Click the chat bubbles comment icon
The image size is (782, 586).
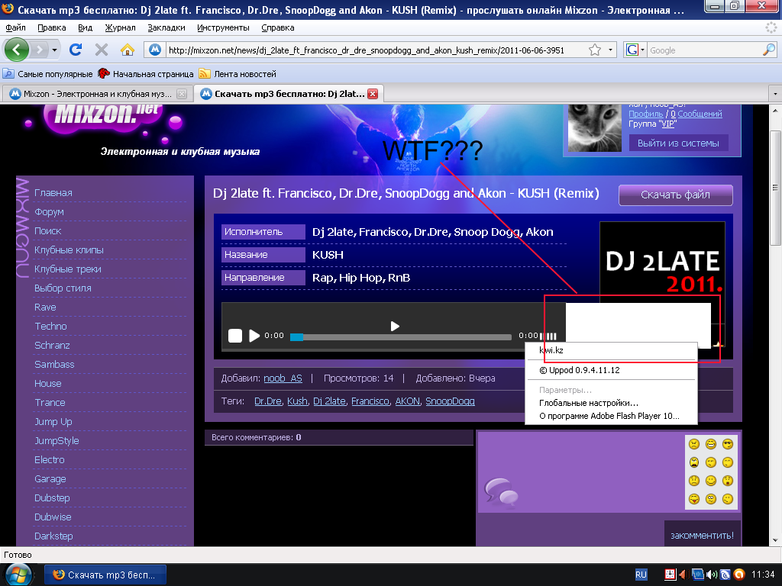501,492
